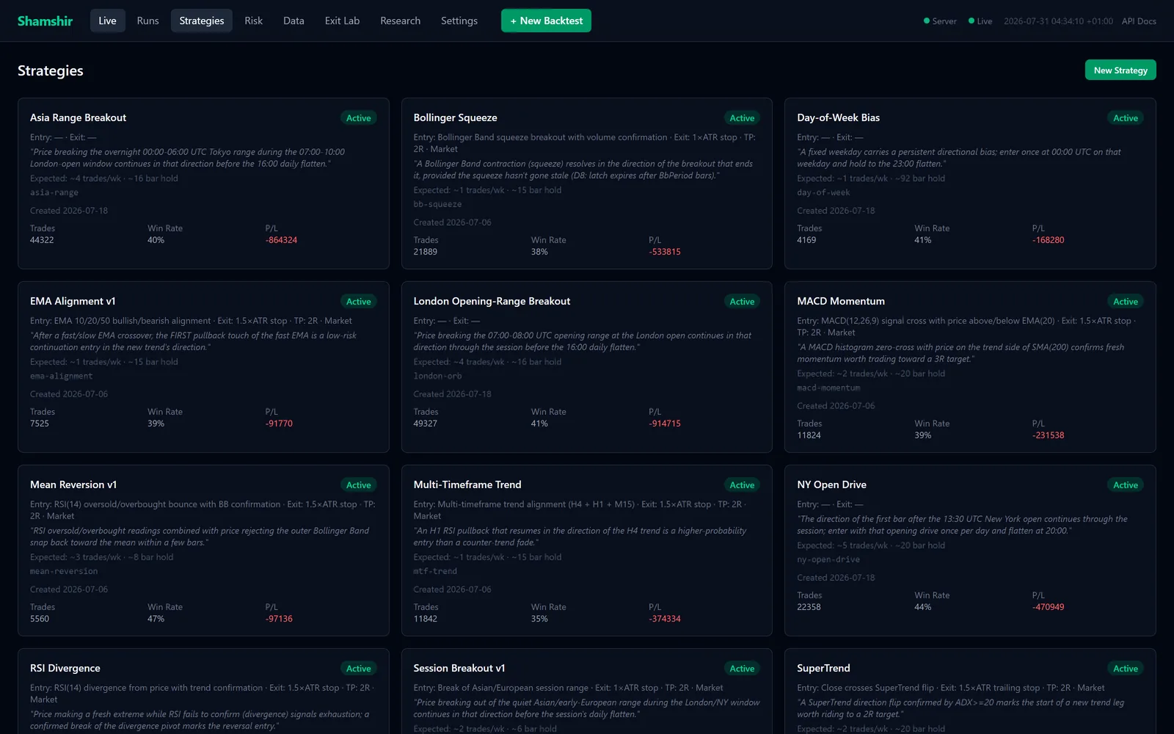Open the Multi-Timeframe Trend strategy title
Screen dimensions: 1174x734
coord(467,484)
